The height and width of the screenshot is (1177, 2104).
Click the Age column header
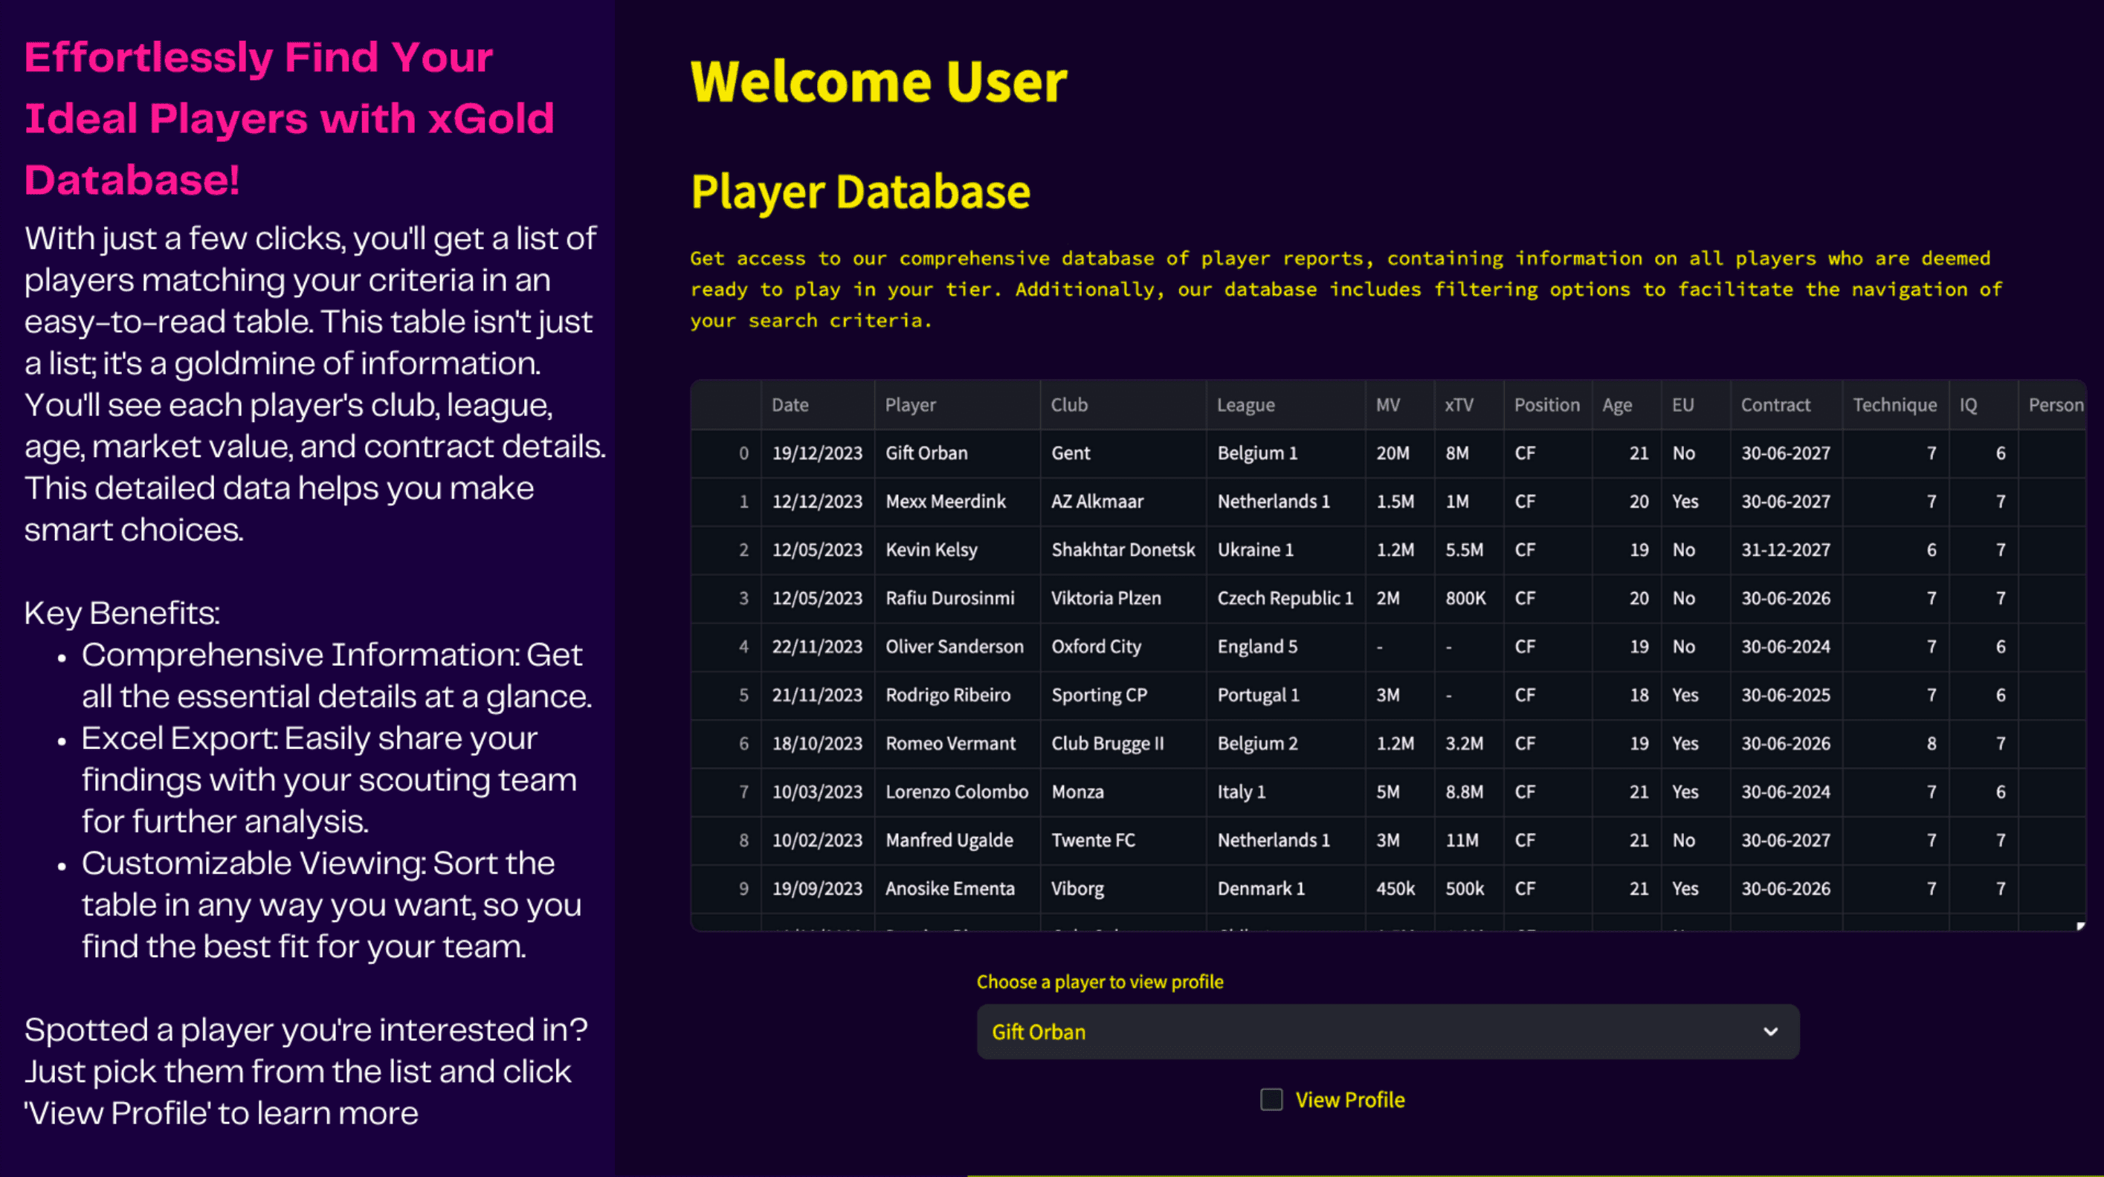pyautogui.click(x=1617, y=405)
